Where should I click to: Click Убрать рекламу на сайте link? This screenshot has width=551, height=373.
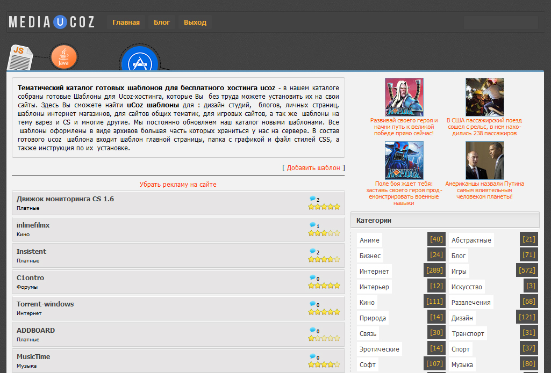(178, 184)
